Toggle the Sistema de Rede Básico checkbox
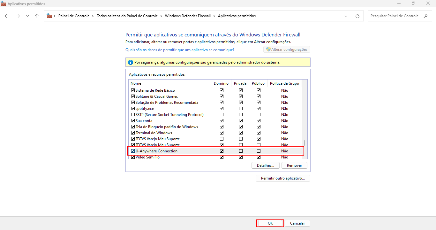436x230 pixels. click(x=133, y=90)
